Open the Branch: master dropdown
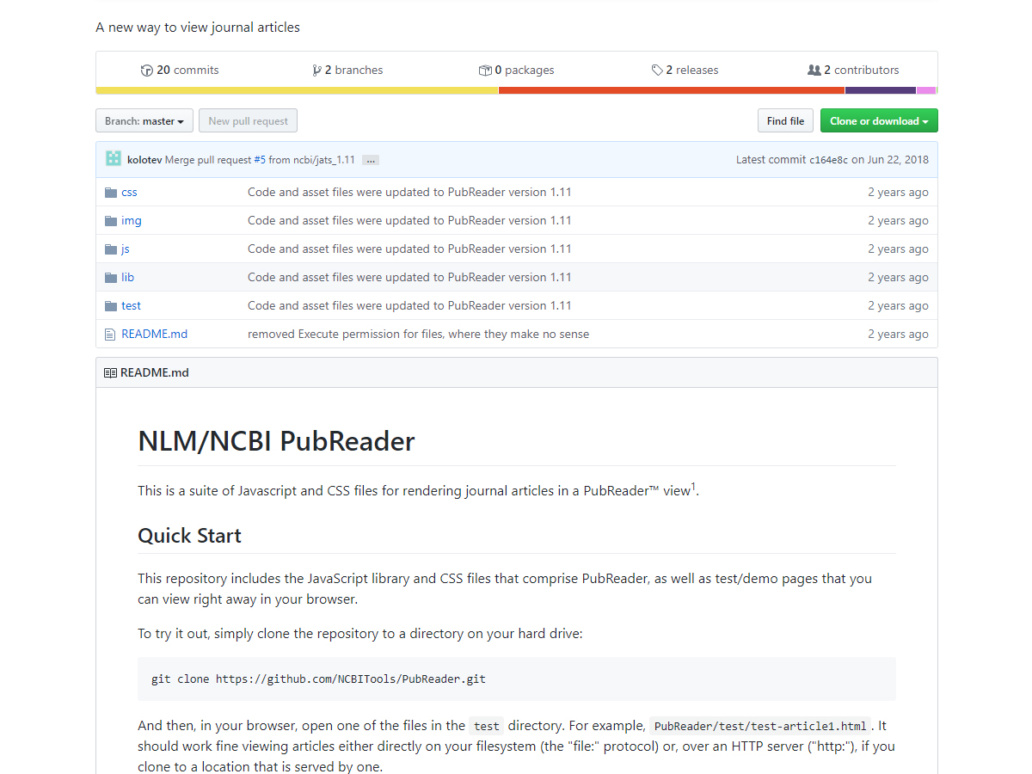The width and height of the screenshot is (1032, 774). [144, 121]
